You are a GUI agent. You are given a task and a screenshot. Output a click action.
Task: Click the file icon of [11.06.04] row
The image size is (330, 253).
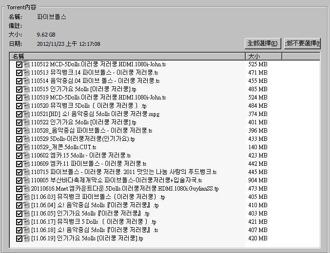click(x=26, y=205)
